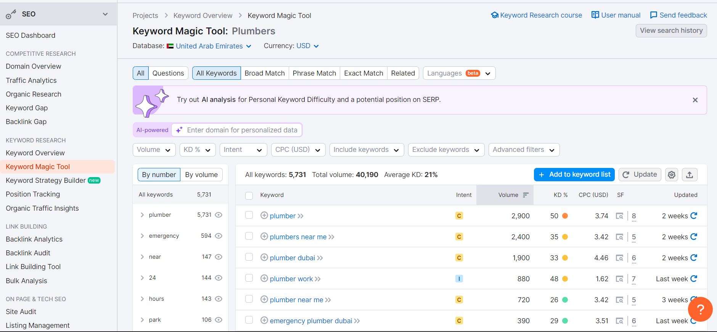Add 'plumbers near me' via plus icon

pos(264,236)
